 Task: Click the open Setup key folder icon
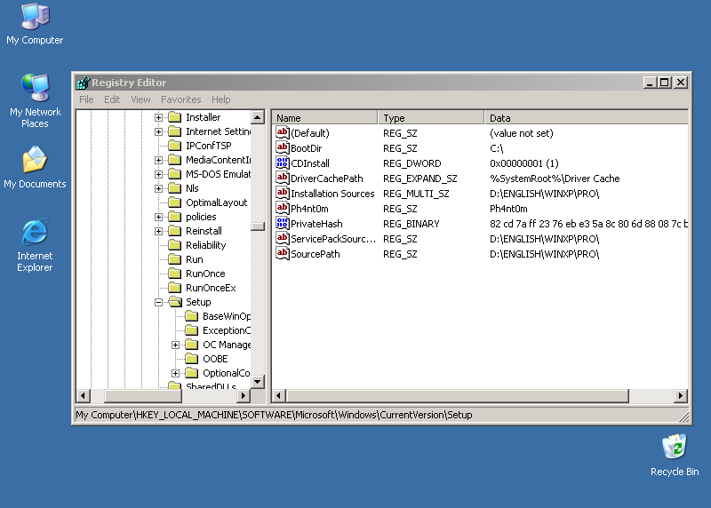point(175,302)
